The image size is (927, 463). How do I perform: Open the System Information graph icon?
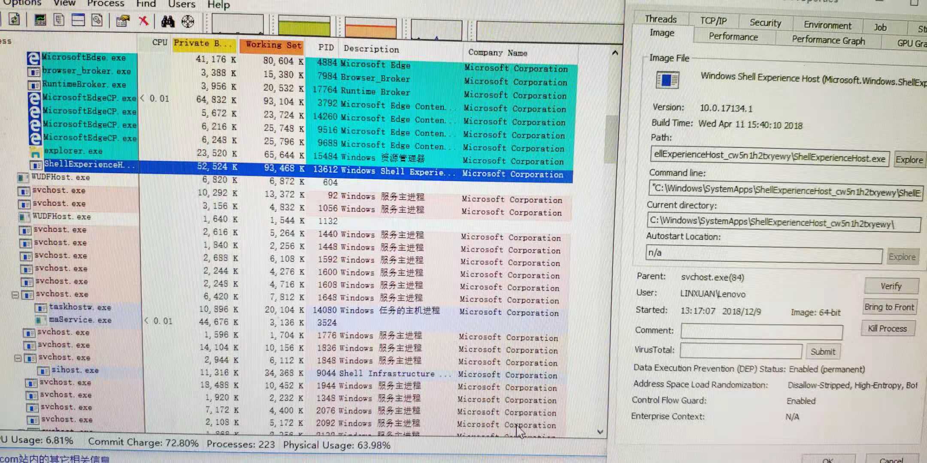coord(40,20)
